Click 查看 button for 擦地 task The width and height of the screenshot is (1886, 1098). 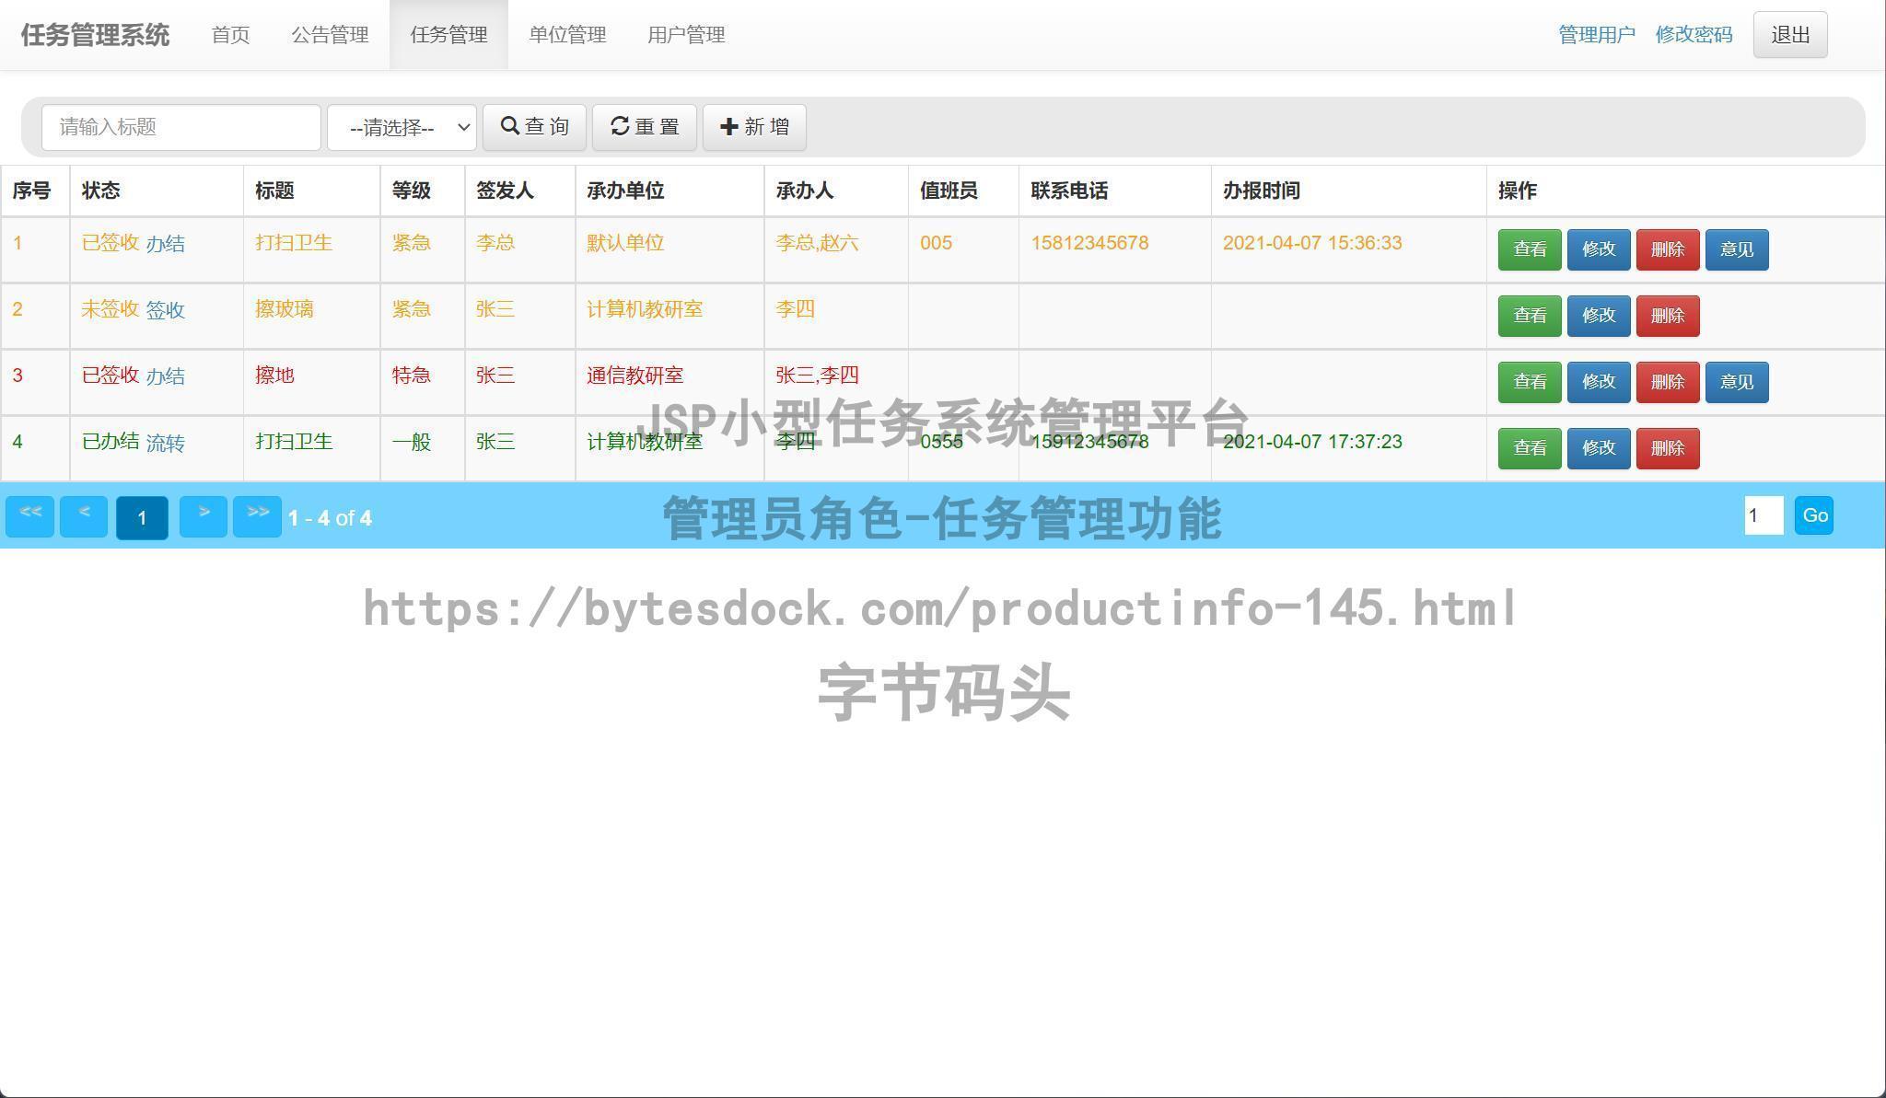tap(1529, 381)
